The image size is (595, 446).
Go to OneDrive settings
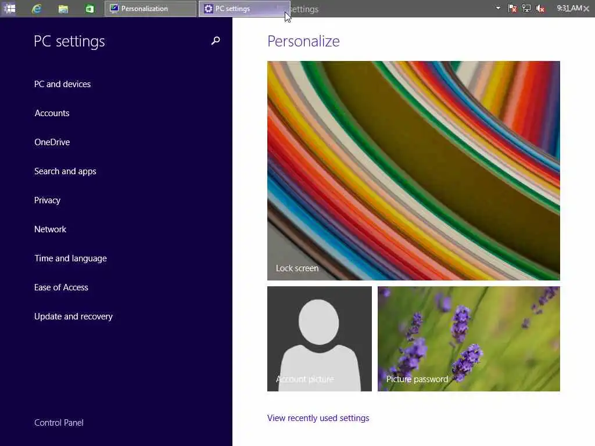point(52,142)
